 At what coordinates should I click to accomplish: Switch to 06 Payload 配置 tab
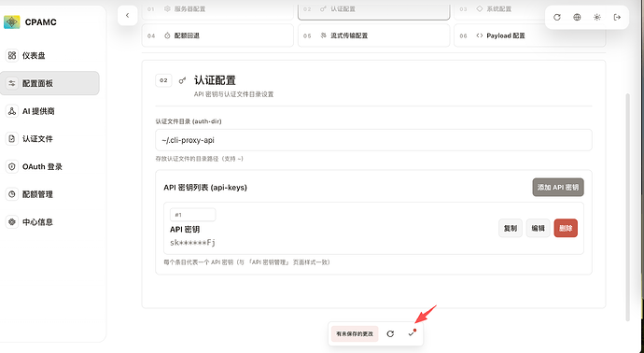point(530,35)
